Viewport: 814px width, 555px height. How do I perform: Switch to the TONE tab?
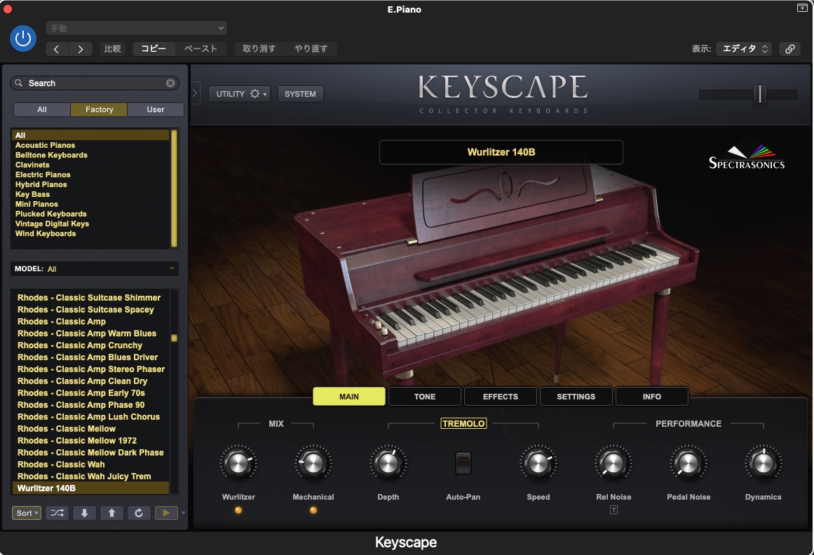(x=425, y=397)
